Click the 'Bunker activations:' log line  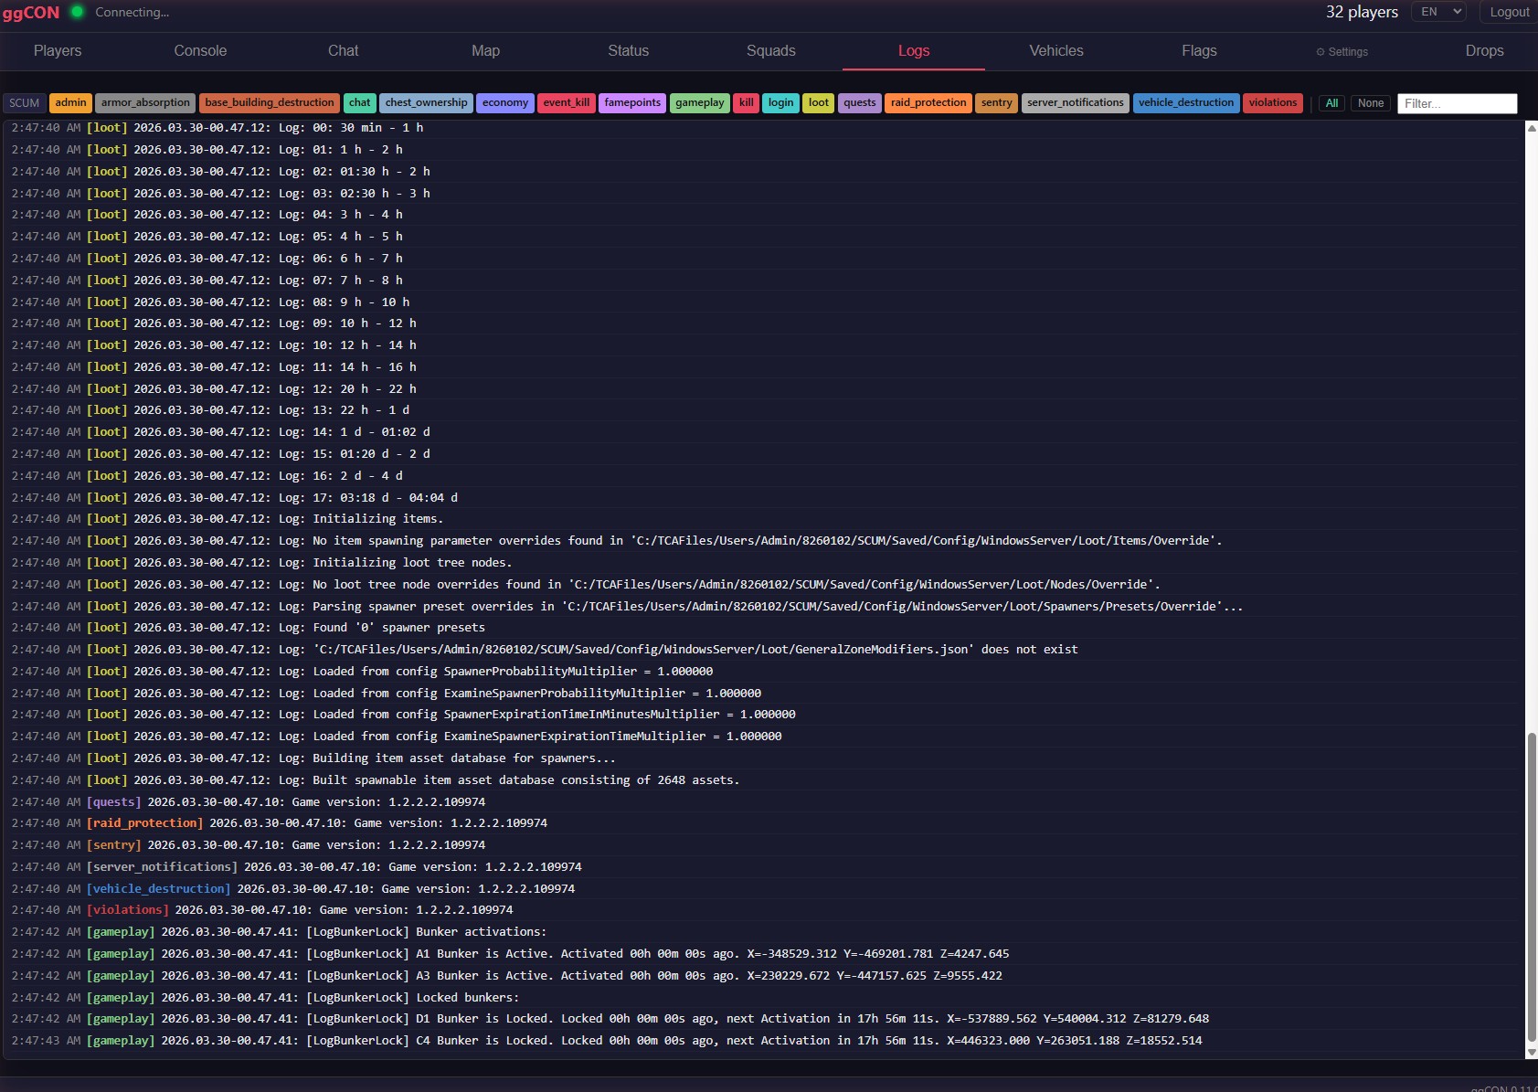pyautogui.click(x=763, y=932)
